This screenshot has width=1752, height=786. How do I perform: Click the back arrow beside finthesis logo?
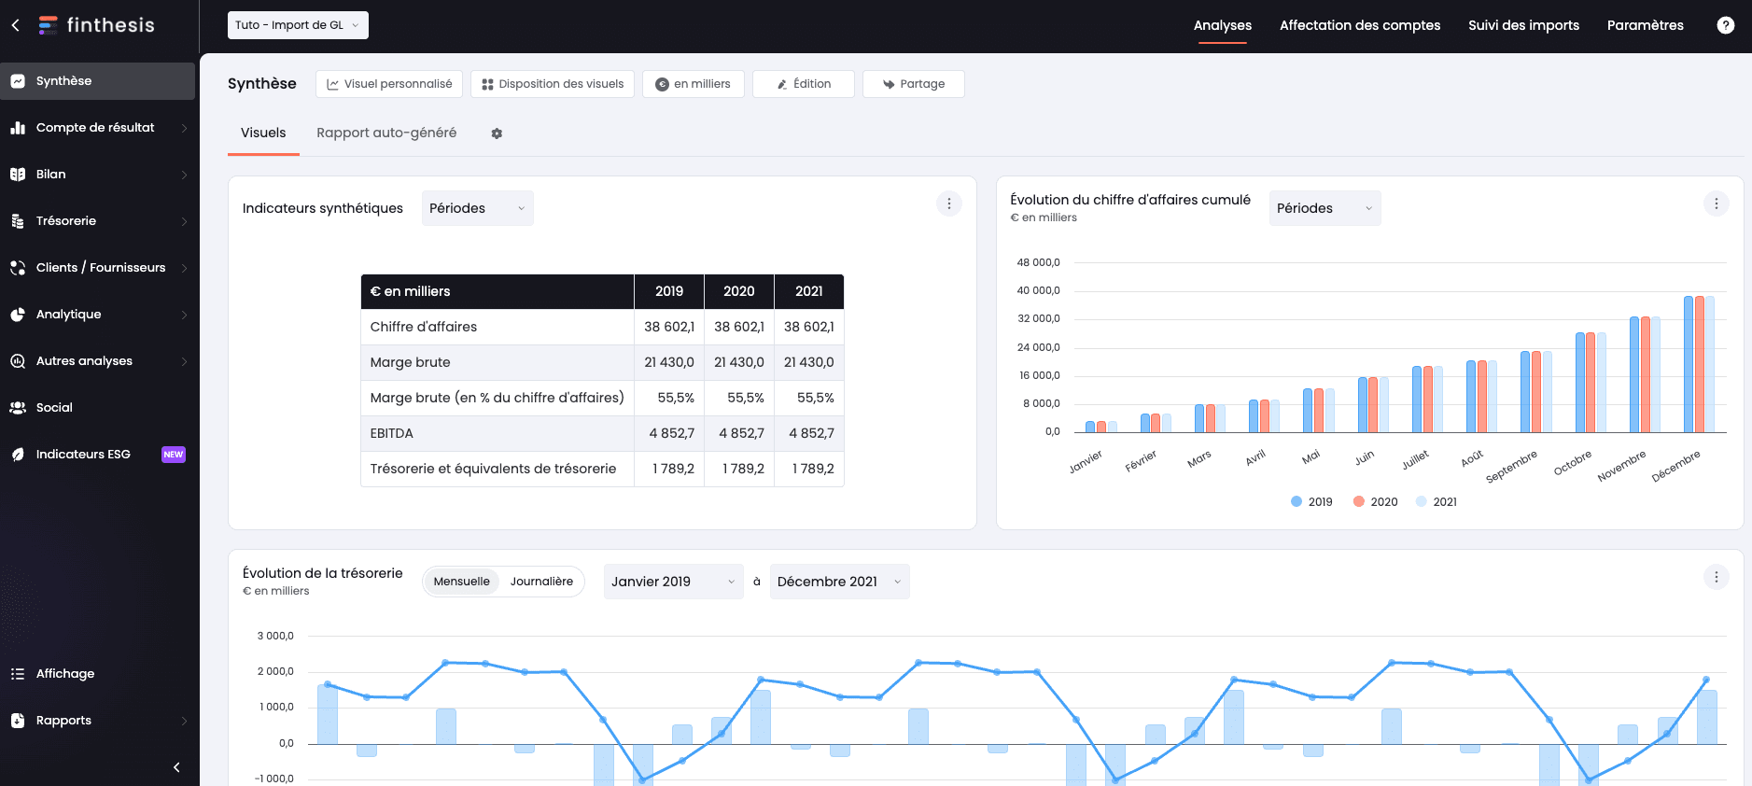pos(16,25)
